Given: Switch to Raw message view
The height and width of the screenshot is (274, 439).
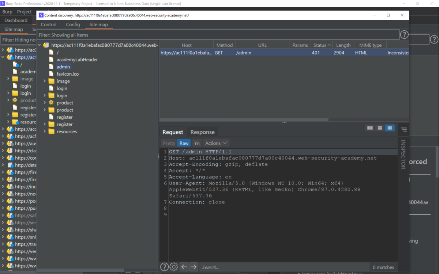Looking at the screenshot, I should tap(184, 143).
